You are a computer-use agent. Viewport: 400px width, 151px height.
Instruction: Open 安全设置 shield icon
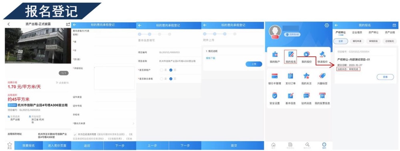pyautogui.click(x=275, y=96)
